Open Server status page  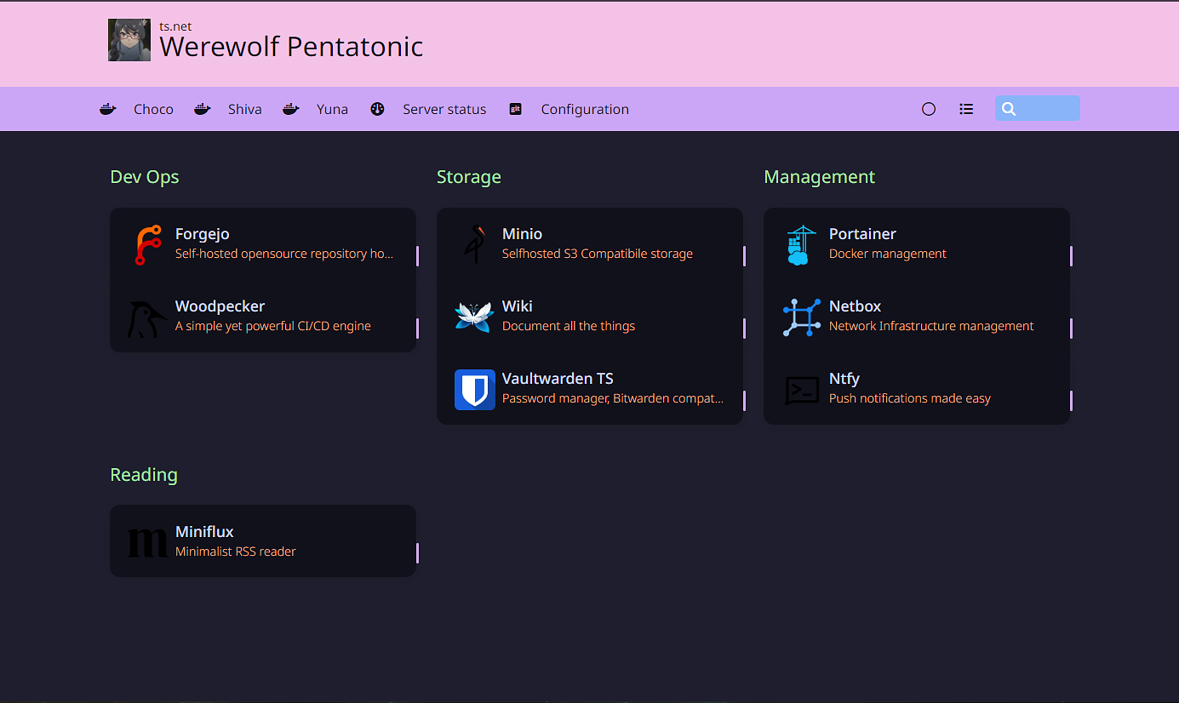(444, 109)
